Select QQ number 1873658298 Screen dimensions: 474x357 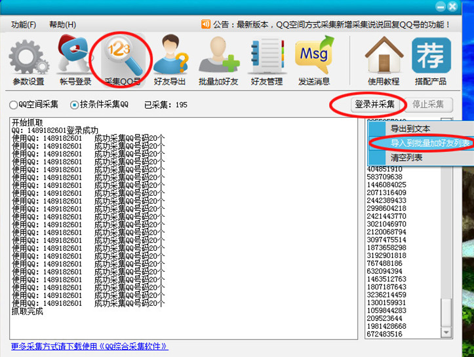[386, 248]
